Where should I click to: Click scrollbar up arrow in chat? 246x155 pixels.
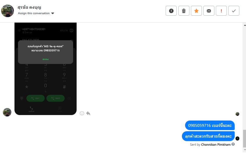click(x=245, y=25)
